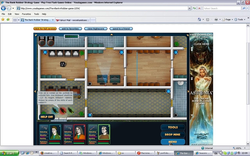Open the Firefox 'creative...' taskbar button
250x156 pixels.
point(48,153)
